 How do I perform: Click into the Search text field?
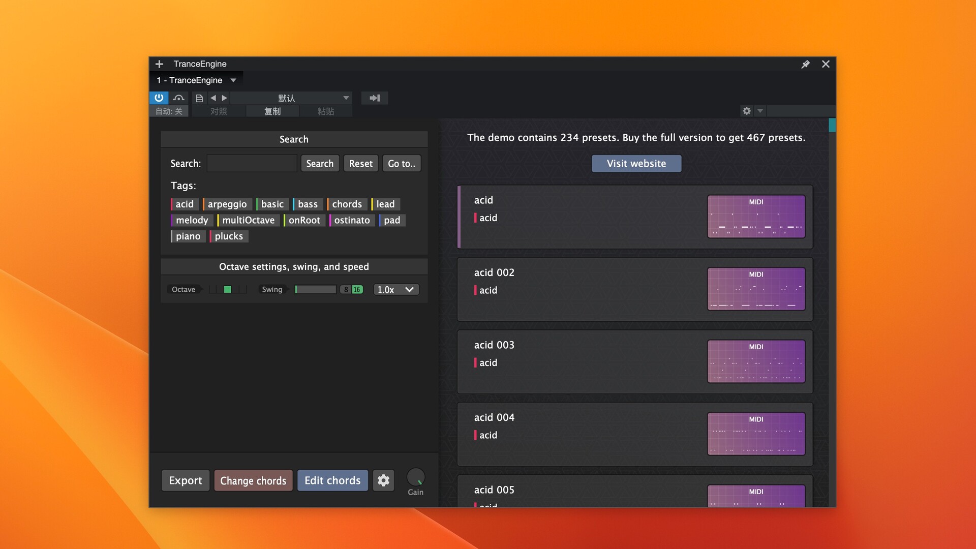coord(252,164)
